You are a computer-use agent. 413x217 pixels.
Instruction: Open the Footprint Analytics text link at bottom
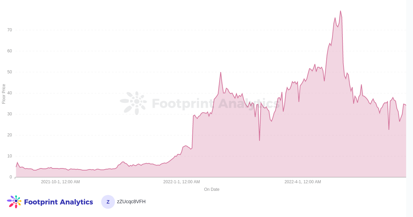pos(59,202)
